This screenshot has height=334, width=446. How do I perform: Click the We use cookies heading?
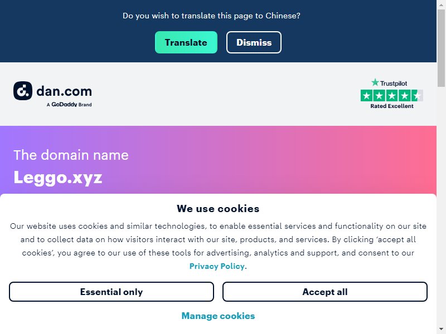pyautogui.click(x=218, y=208)
